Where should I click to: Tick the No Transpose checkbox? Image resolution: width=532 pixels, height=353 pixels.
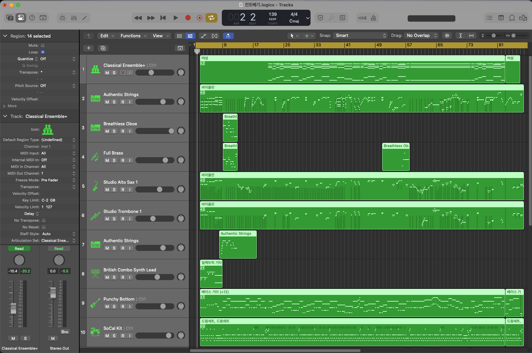44,220
